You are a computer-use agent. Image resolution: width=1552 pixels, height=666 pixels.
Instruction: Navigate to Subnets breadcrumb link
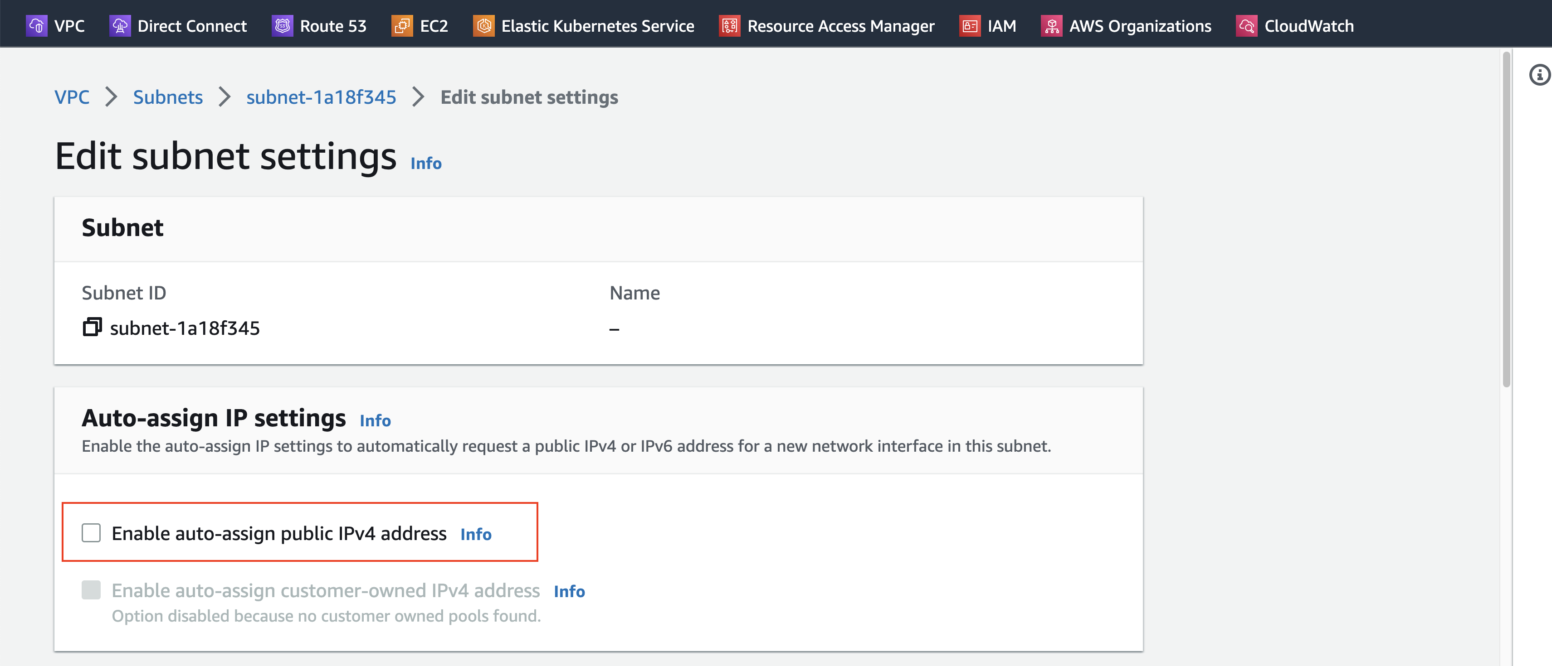[x=167, y=97]
